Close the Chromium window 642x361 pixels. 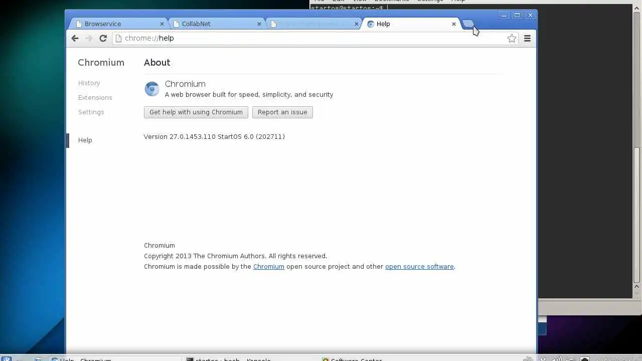(x=530, y=15)
